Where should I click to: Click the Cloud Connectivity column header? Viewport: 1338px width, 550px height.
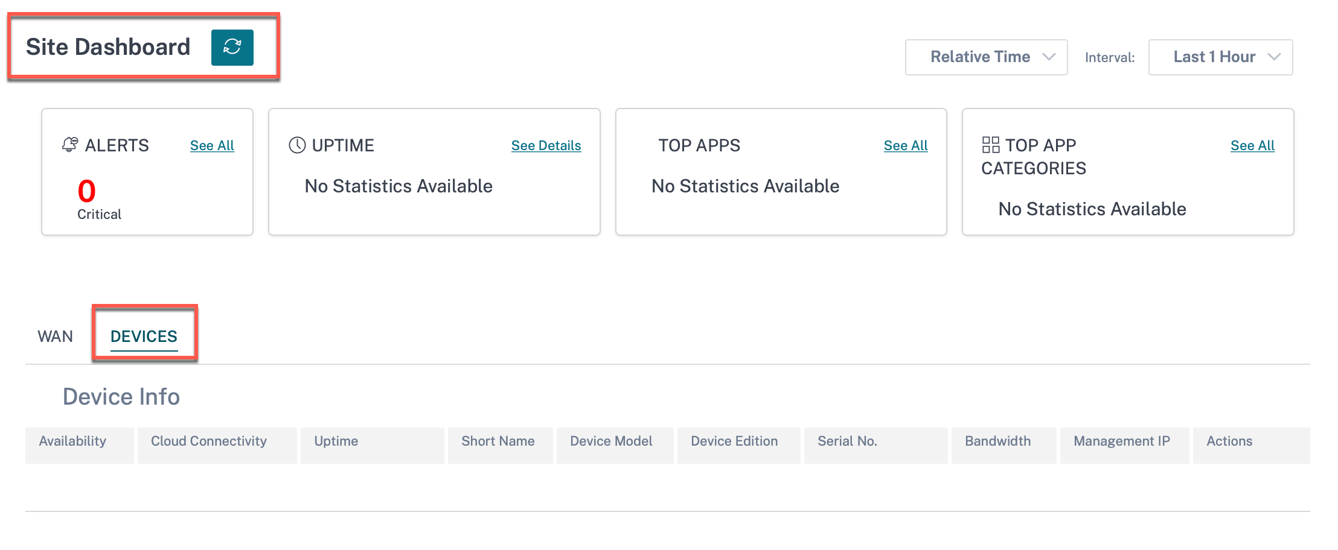click(x=217, y=445)
